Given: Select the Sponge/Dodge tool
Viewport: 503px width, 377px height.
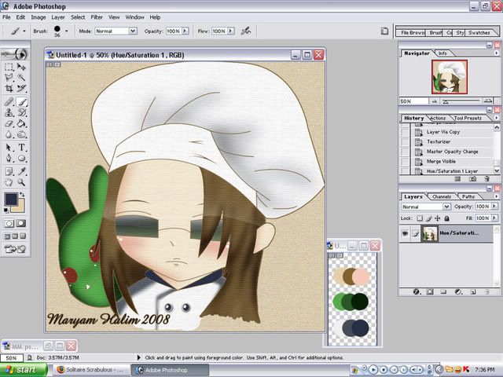Looking at the screenshot, I should pos(21,134).
